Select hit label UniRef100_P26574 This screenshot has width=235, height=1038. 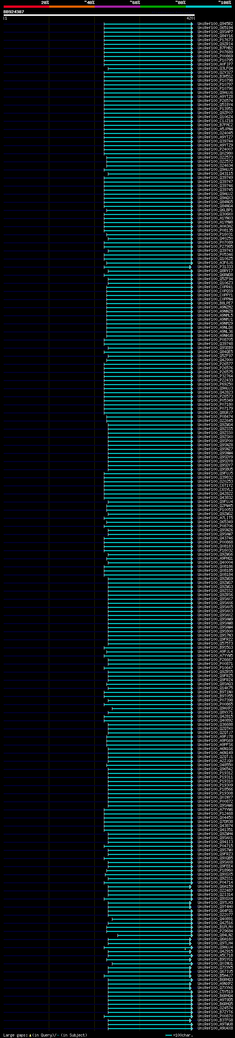point(215,101)
